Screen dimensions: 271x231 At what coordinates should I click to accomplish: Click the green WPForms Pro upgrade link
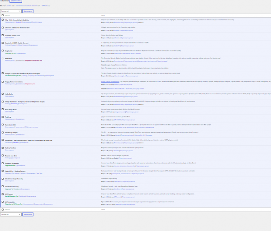tap(14, 204)
